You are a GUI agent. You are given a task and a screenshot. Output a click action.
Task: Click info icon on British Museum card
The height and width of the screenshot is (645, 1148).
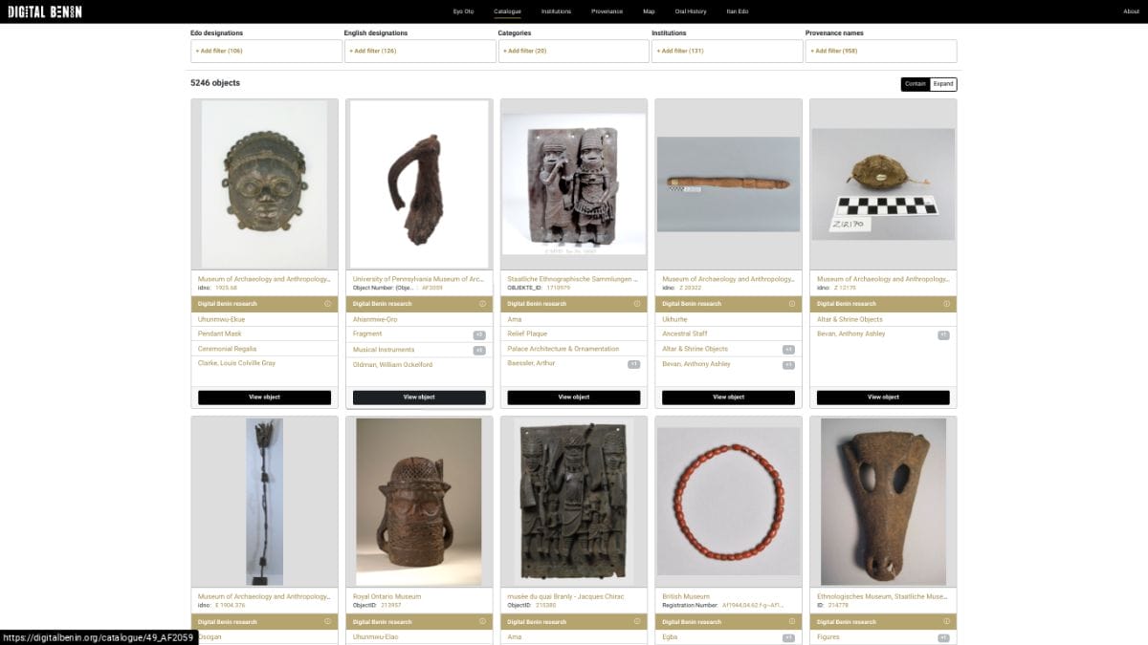(x=791, y=621)
